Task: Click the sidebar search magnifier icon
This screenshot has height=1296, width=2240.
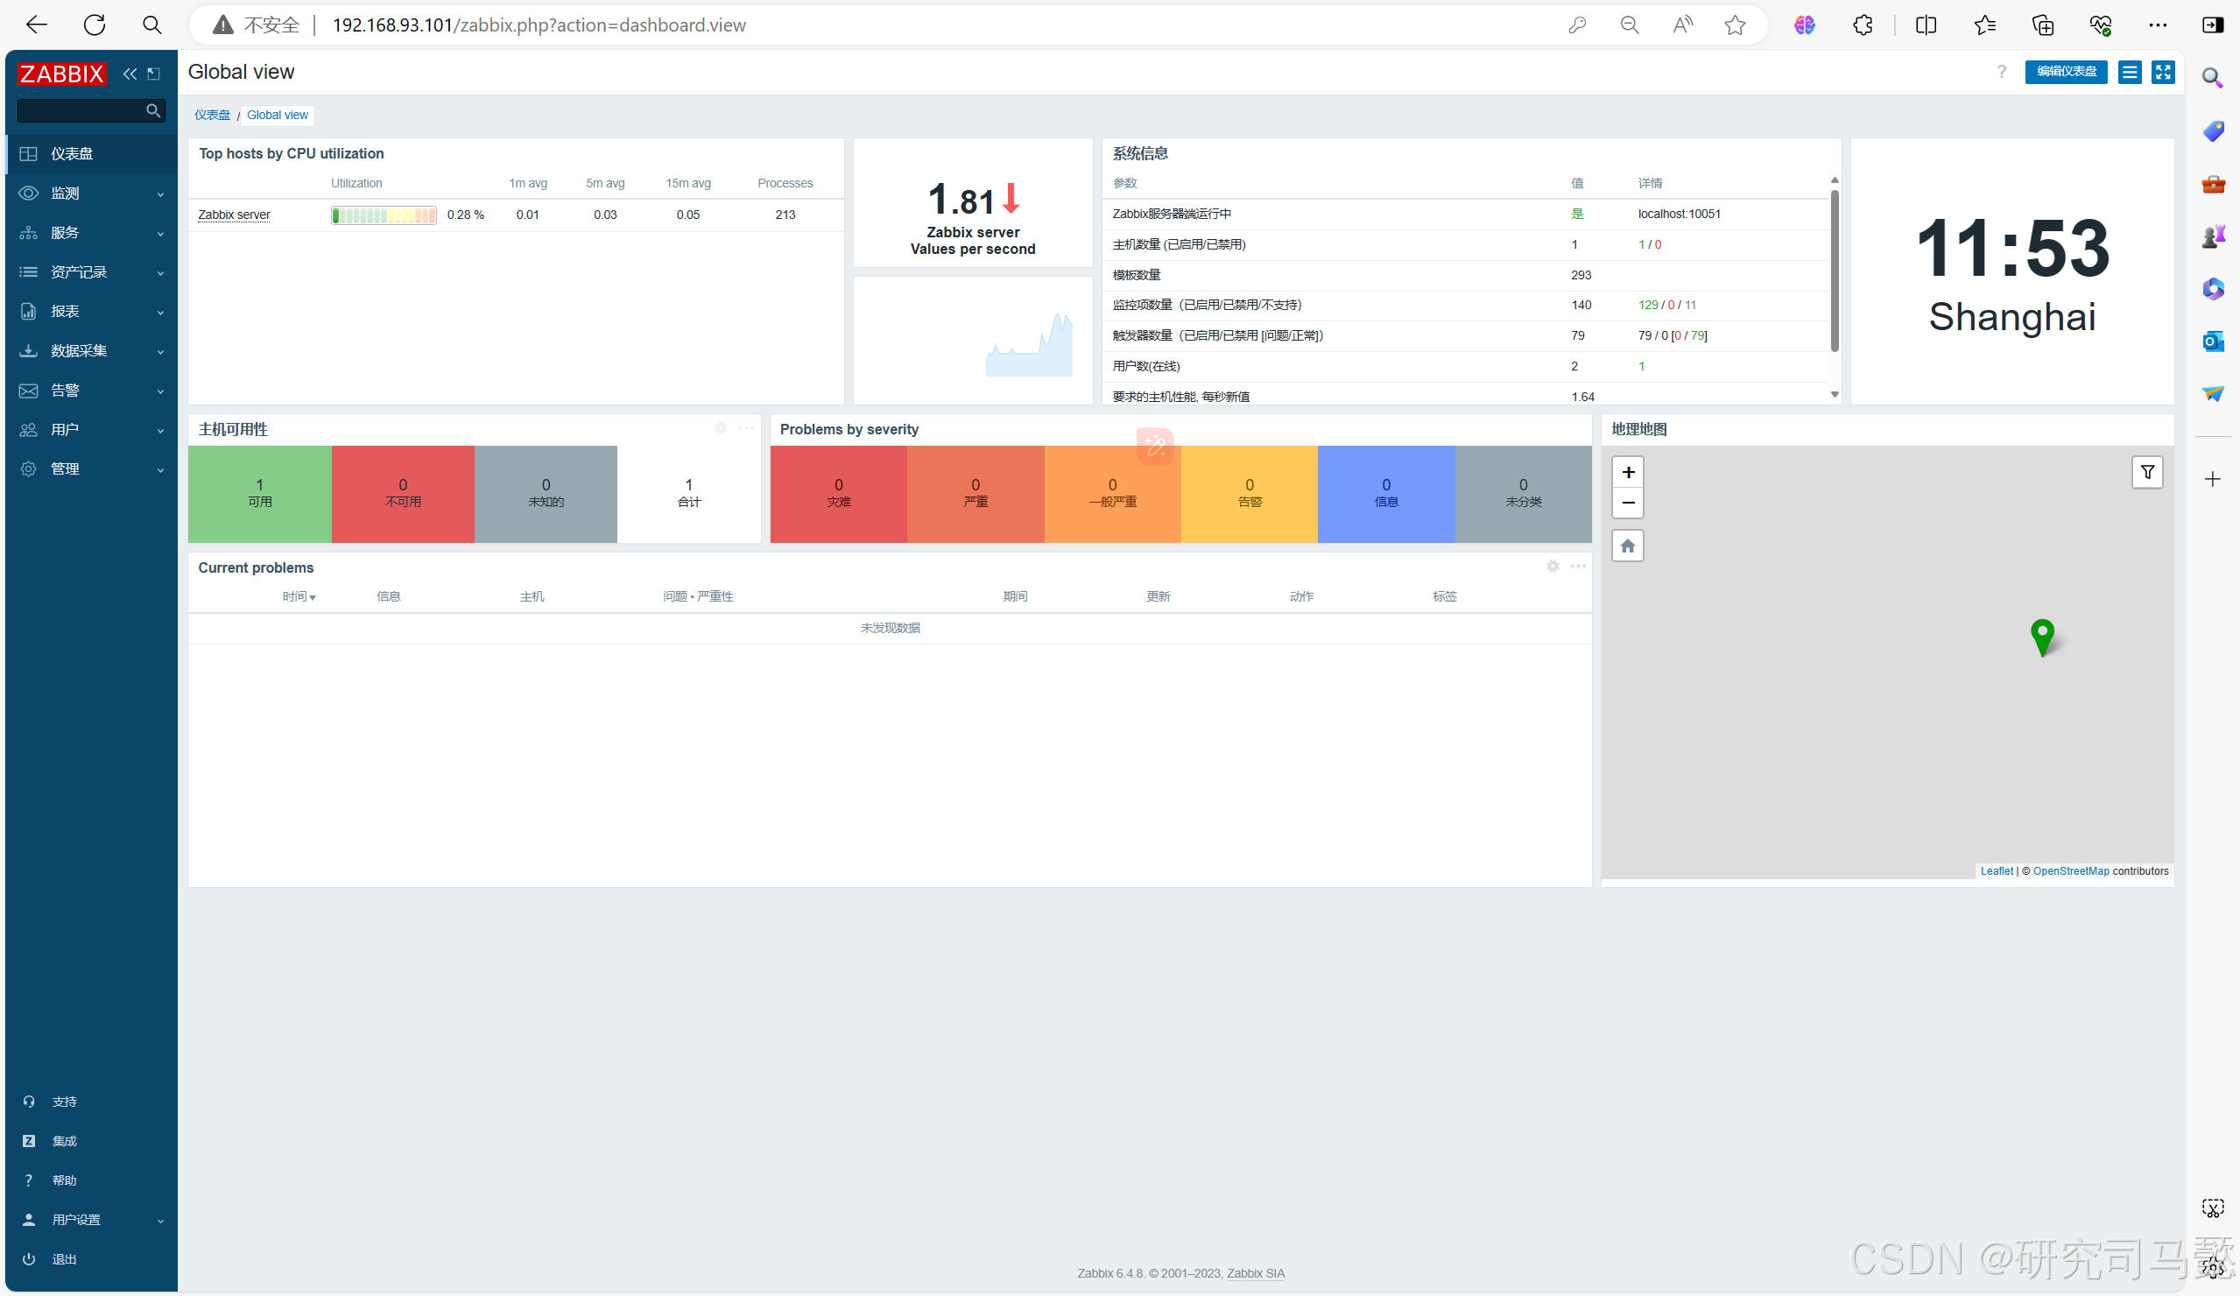Action: pyautogui.click(x=153, y=110)
